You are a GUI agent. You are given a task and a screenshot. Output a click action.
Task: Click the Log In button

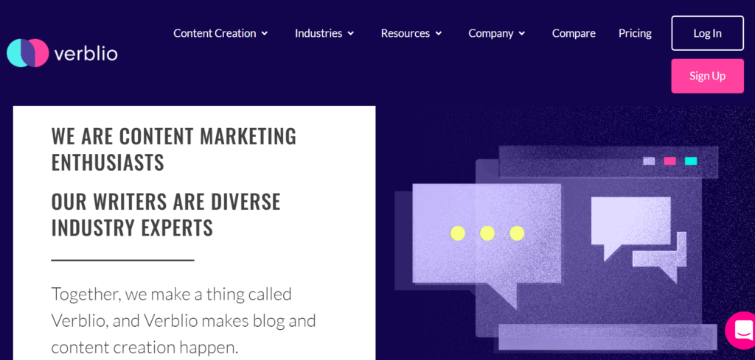point(707,33)
